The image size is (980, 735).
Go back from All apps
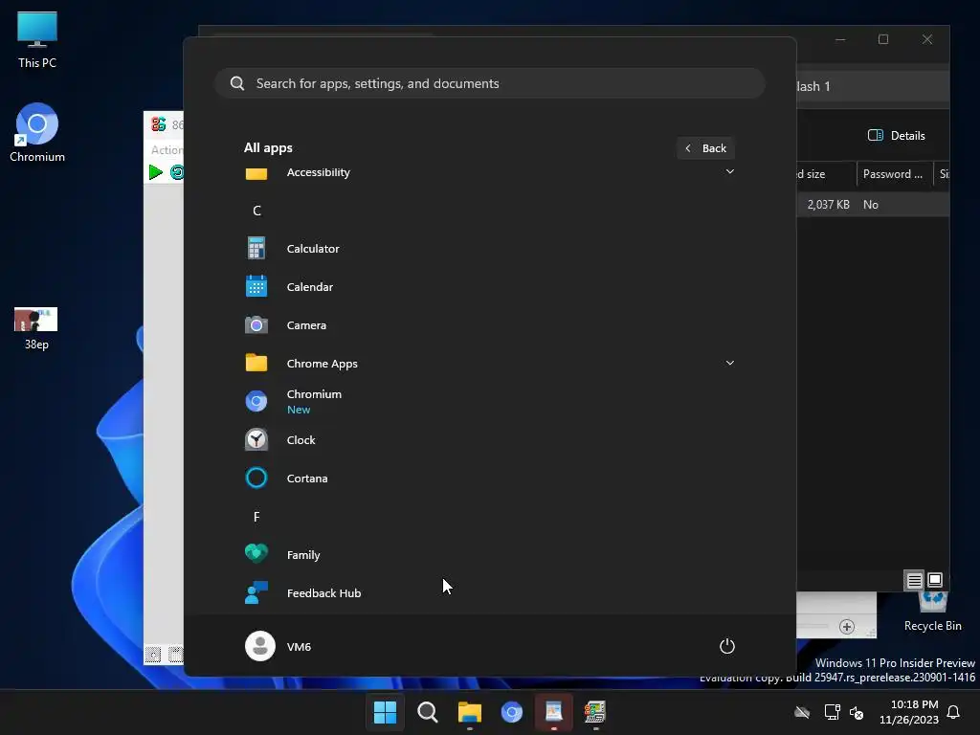[705, 148]
